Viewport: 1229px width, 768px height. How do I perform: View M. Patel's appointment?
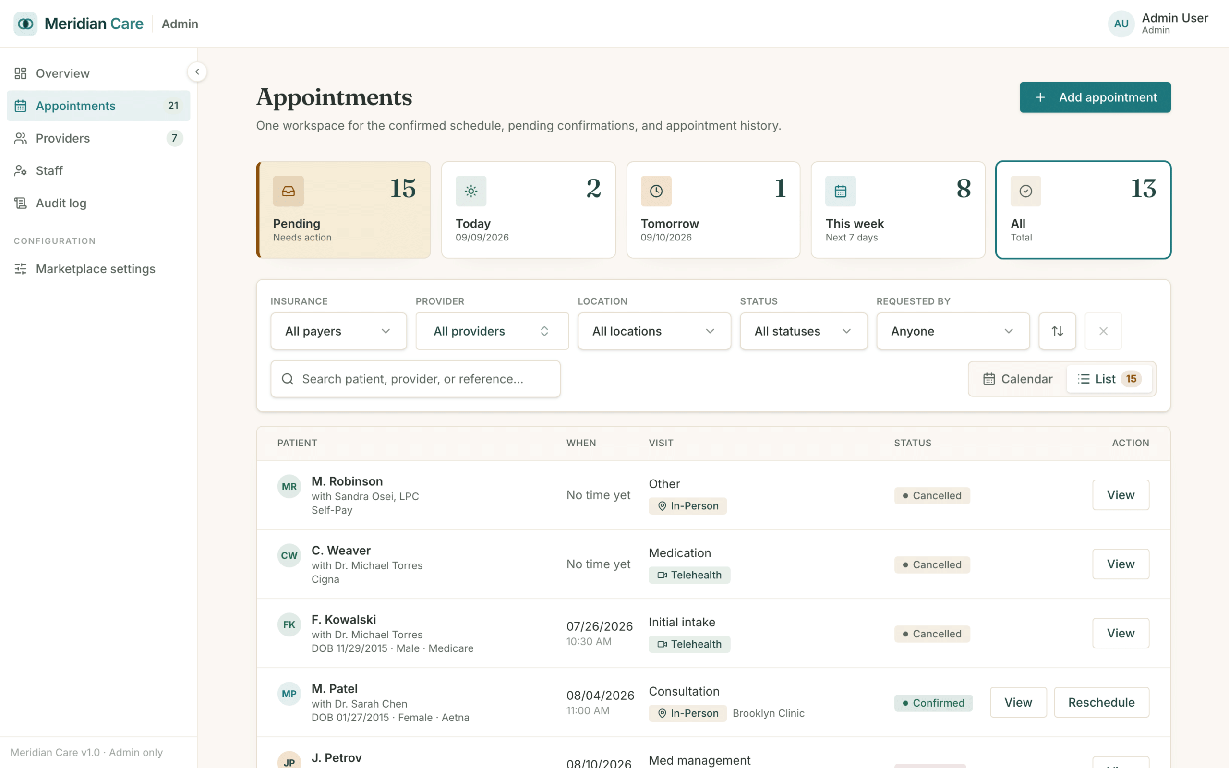coord(1018,702)
